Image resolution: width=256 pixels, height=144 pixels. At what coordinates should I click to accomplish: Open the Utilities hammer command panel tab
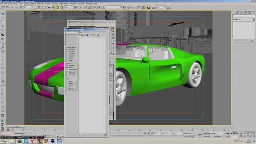[x=253, y=12]
